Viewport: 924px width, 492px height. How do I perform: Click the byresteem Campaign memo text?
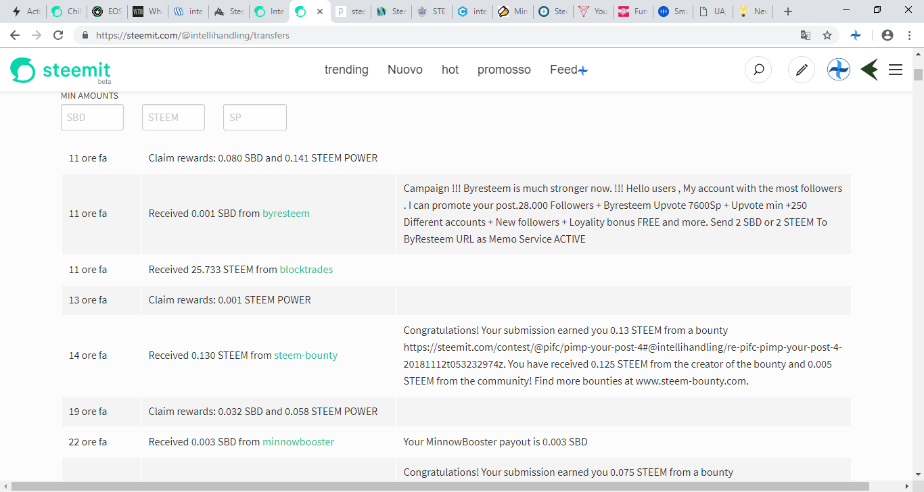pyautogui.click(x=623, y=214)
